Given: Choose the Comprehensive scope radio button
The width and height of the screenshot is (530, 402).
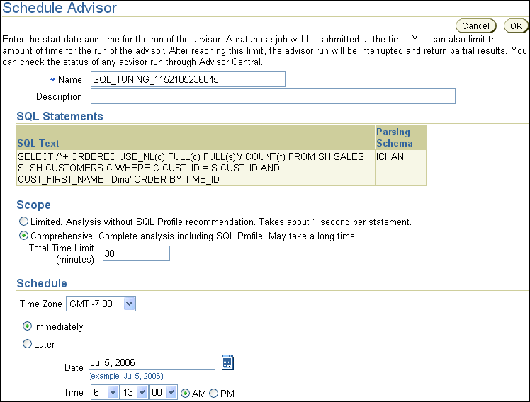Looking at the screenshot, I should coord(25,236).
